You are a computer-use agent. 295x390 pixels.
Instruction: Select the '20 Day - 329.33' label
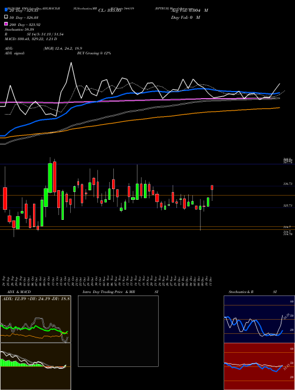point(24,11)
